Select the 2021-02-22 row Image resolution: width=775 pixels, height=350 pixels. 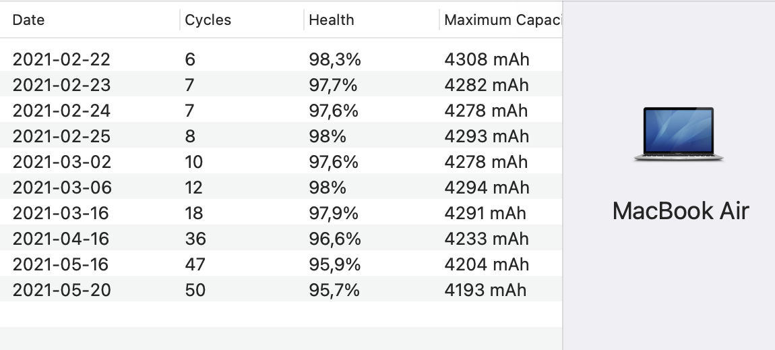[61, 59]
